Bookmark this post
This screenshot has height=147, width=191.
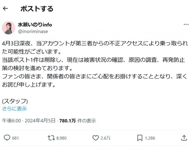140,138
